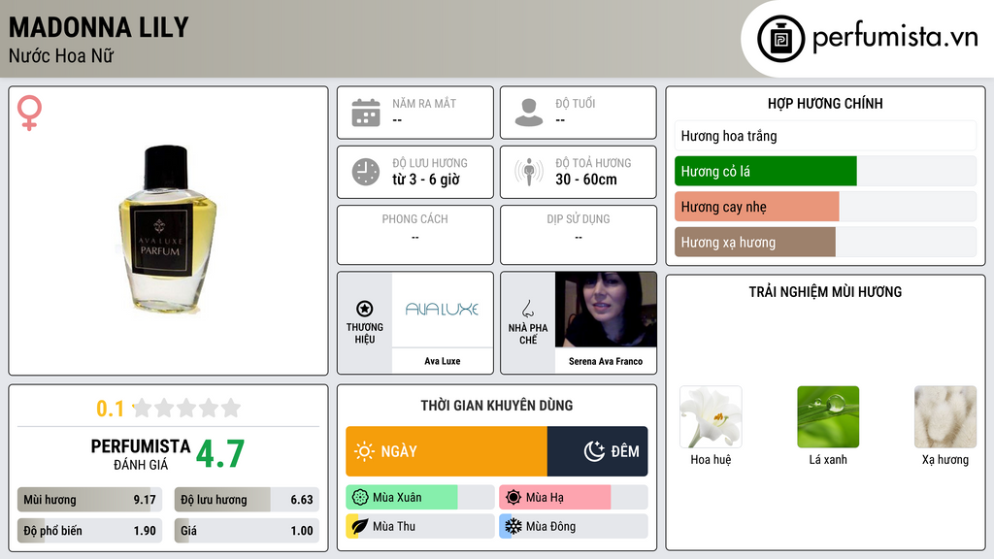Click the green 4.7 Perfumista rating
This screenshot has width=994, height=559.
click(x=220, y=454)
